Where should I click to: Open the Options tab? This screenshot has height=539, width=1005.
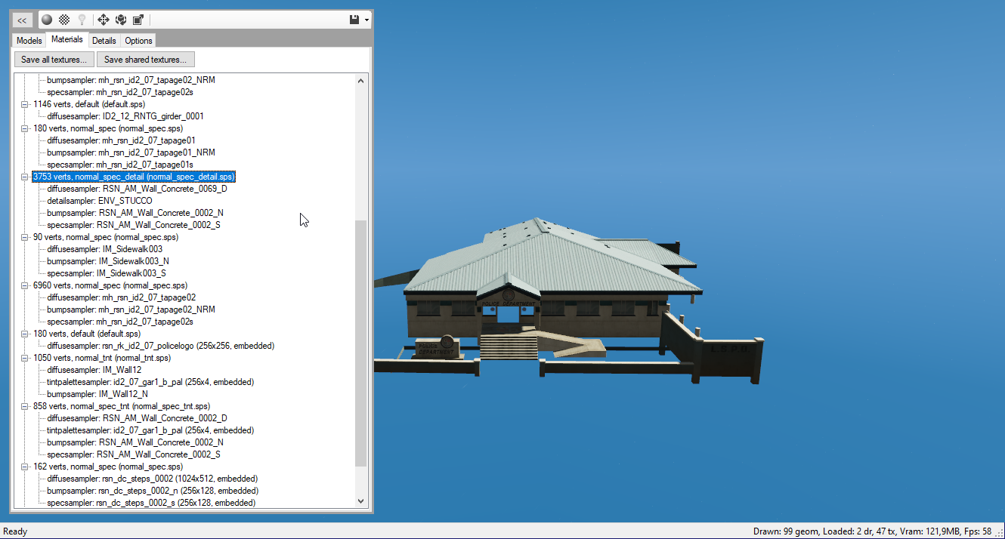138,40
